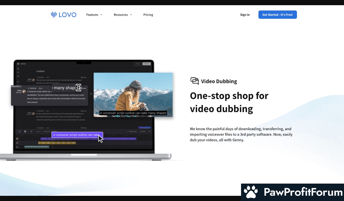Click the play button in the editor timeline
This screenshot has width=344, height=201.
pyautogui.click(x=25, y=131)
